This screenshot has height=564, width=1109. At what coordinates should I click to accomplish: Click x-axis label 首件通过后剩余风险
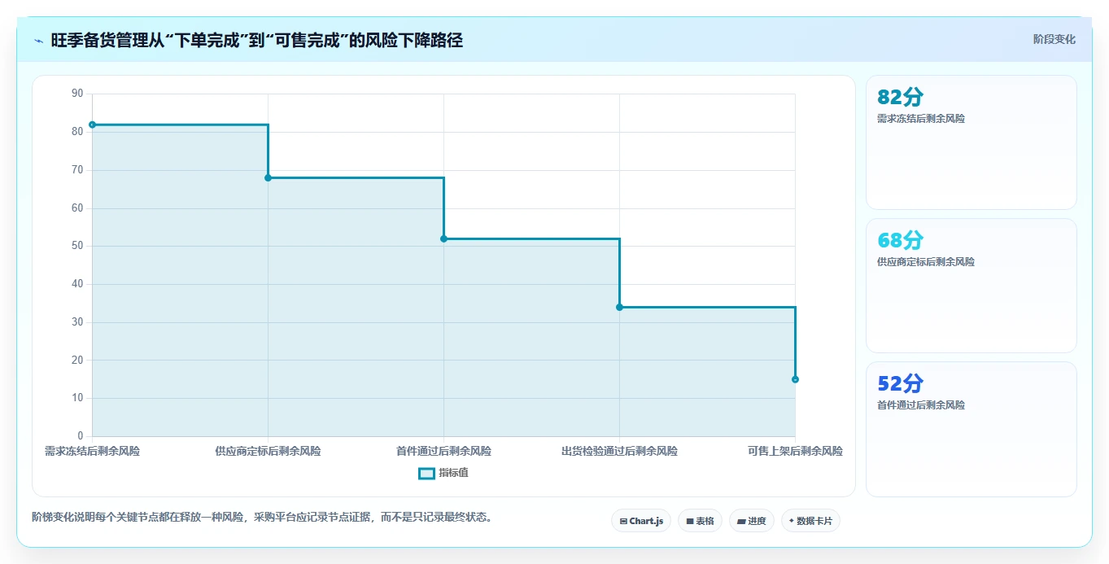(x=443, y=451)
